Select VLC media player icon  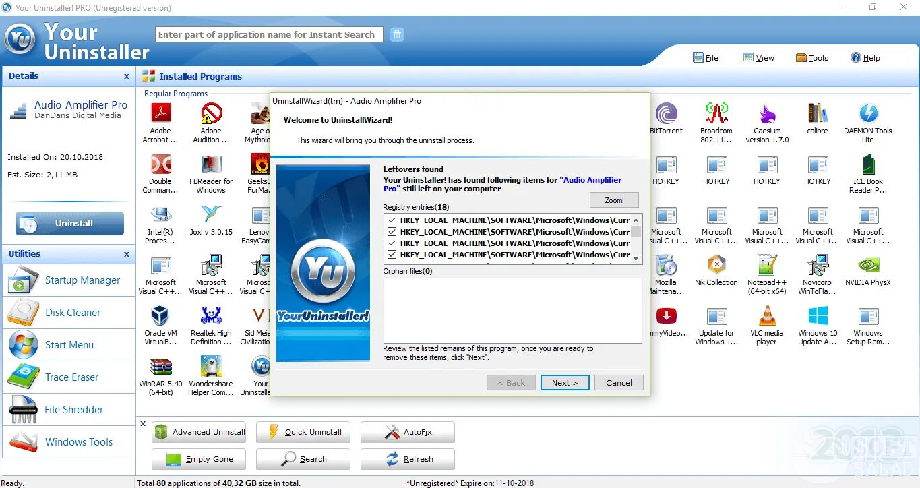[x=767, y=315]
